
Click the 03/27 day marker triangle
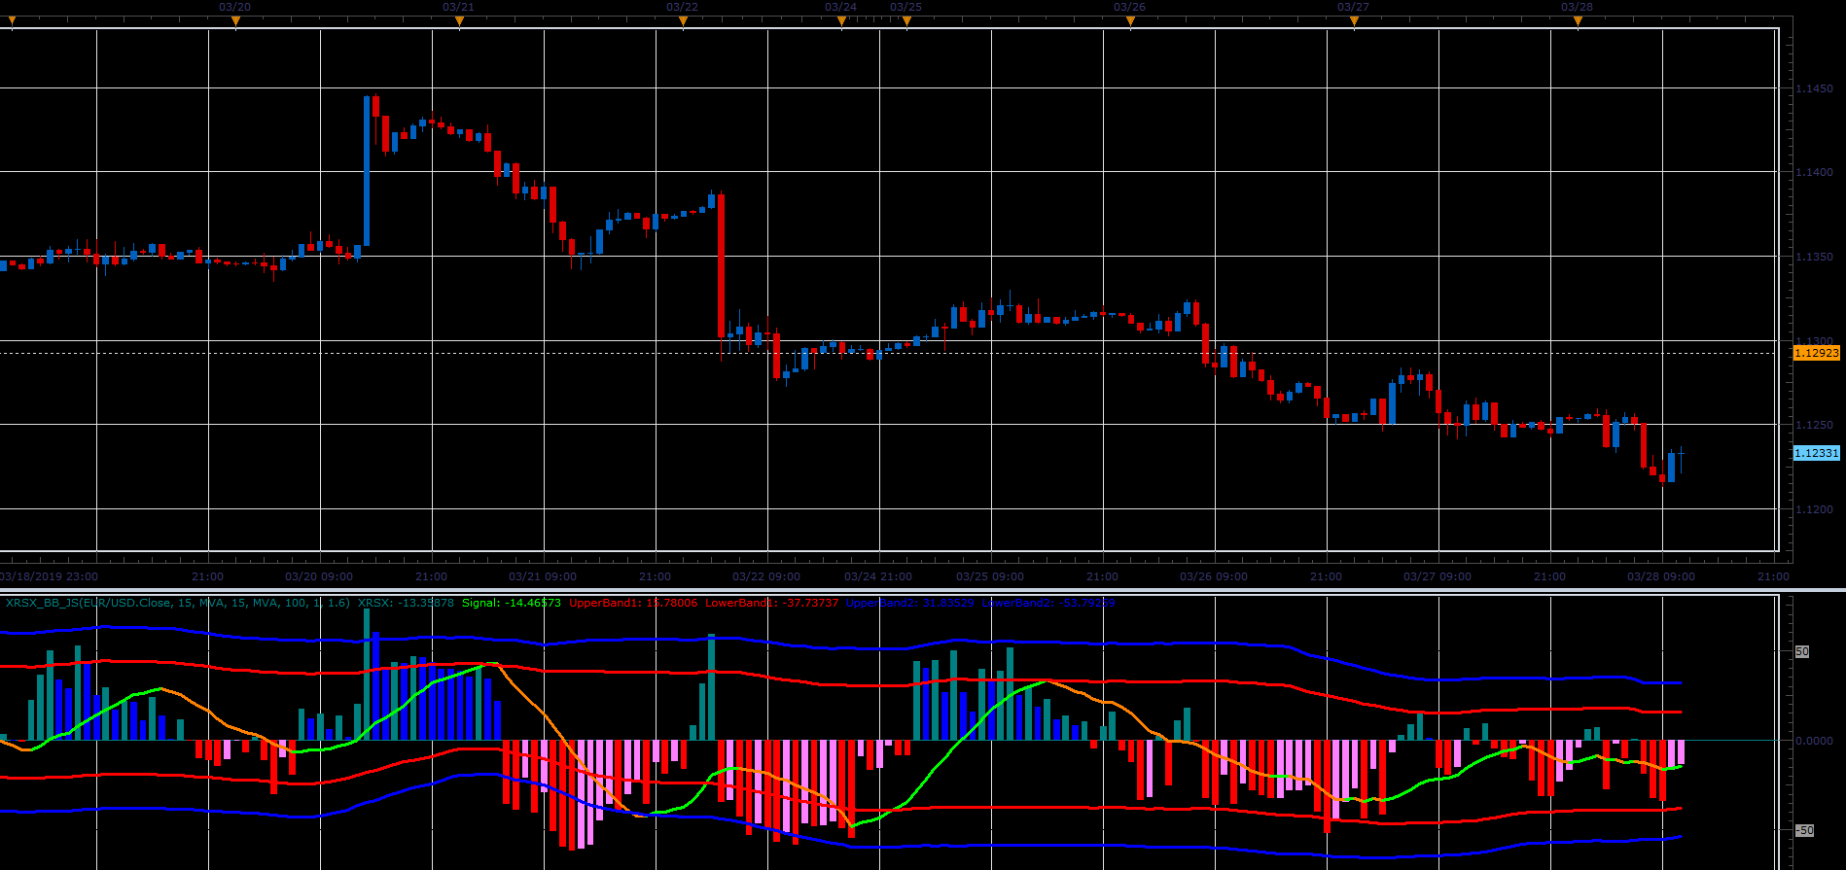coord(1354,23)
